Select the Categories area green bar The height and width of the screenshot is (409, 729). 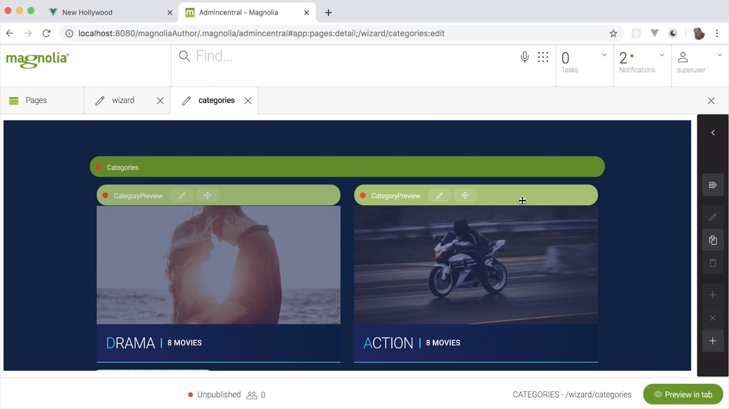point(347,167)
